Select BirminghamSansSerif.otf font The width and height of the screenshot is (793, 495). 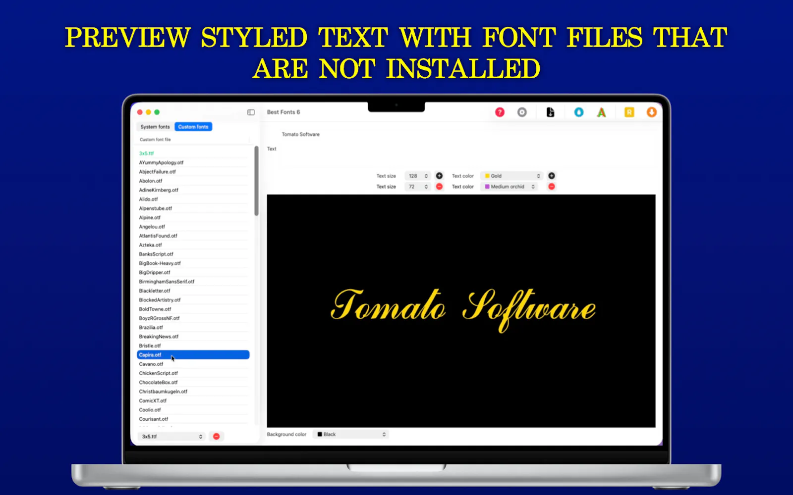point(193,282)
